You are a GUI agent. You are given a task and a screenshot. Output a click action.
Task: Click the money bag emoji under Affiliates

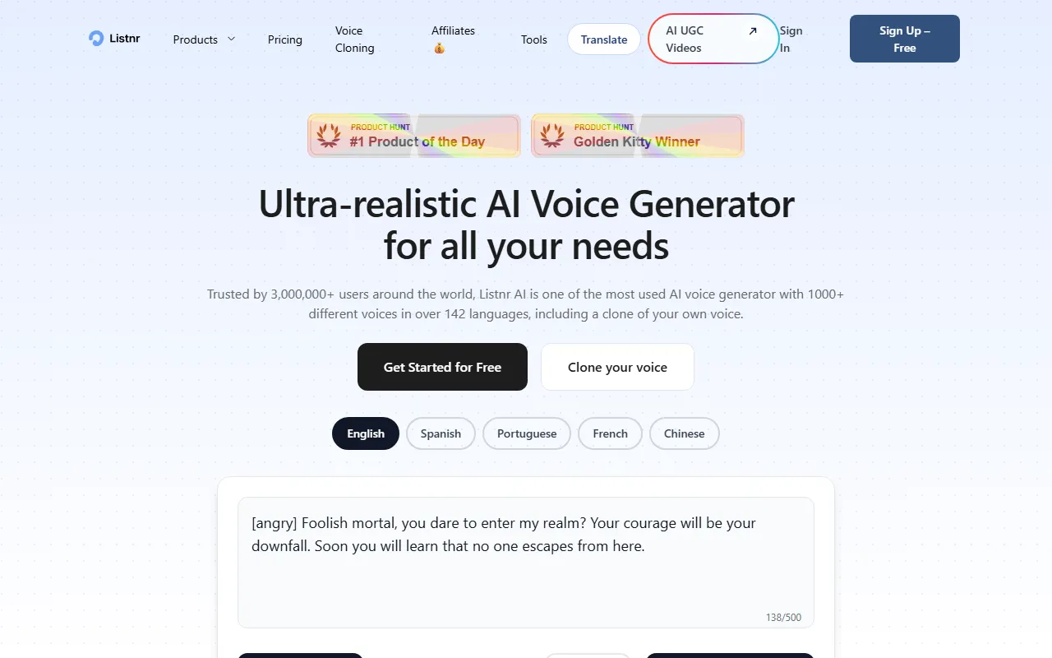(439, 49)
